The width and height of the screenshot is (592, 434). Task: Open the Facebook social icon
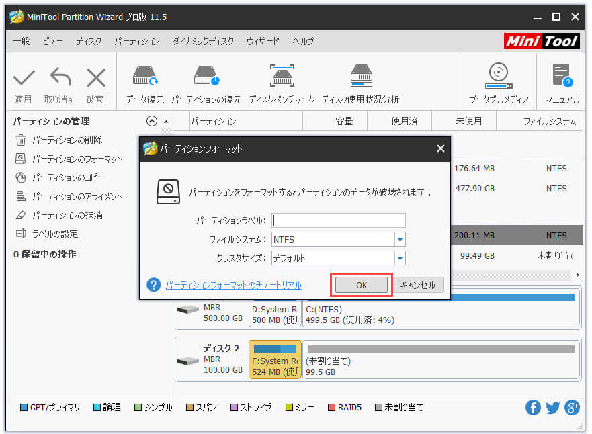click(534, 407)
